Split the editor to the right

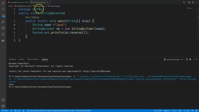point(193,2)
